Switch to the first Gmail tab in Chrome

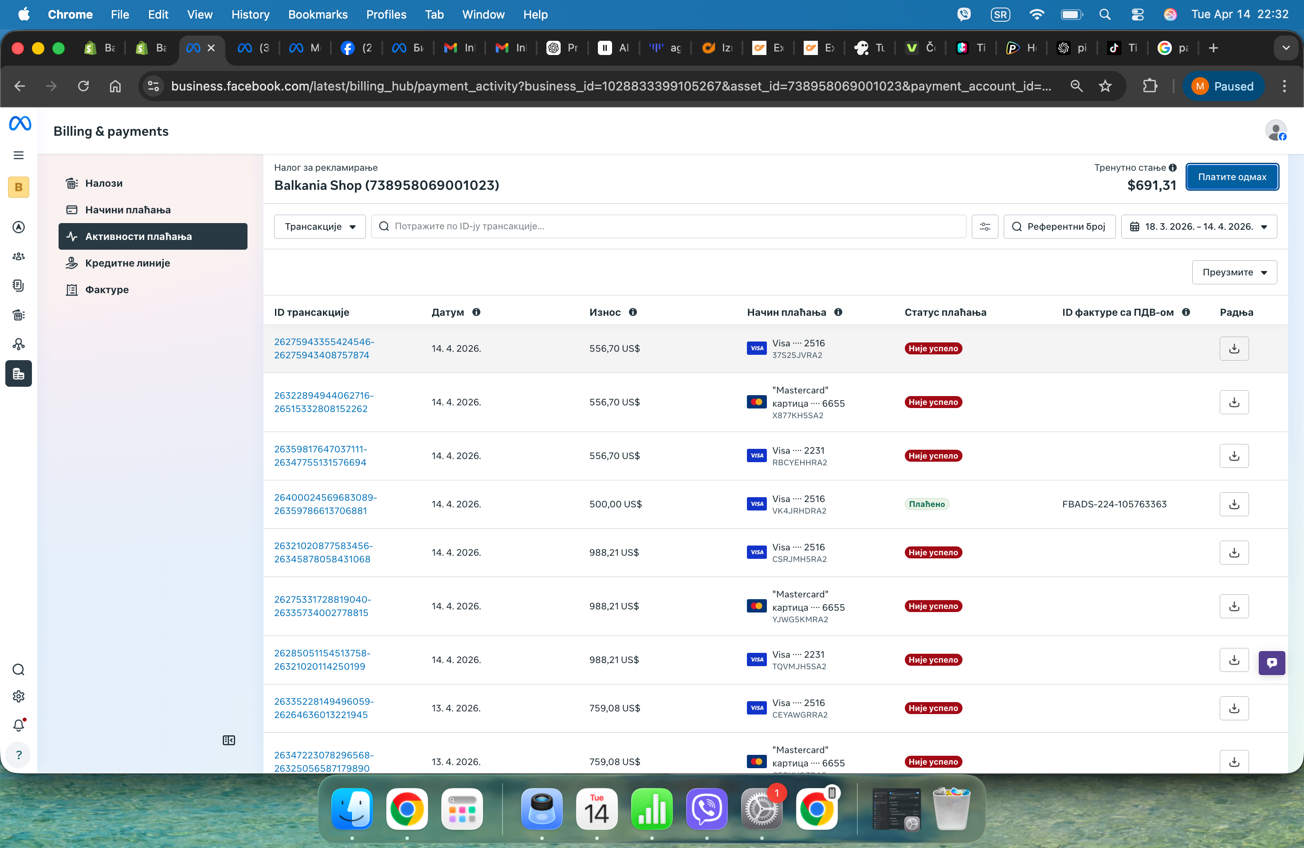[459, 48]
